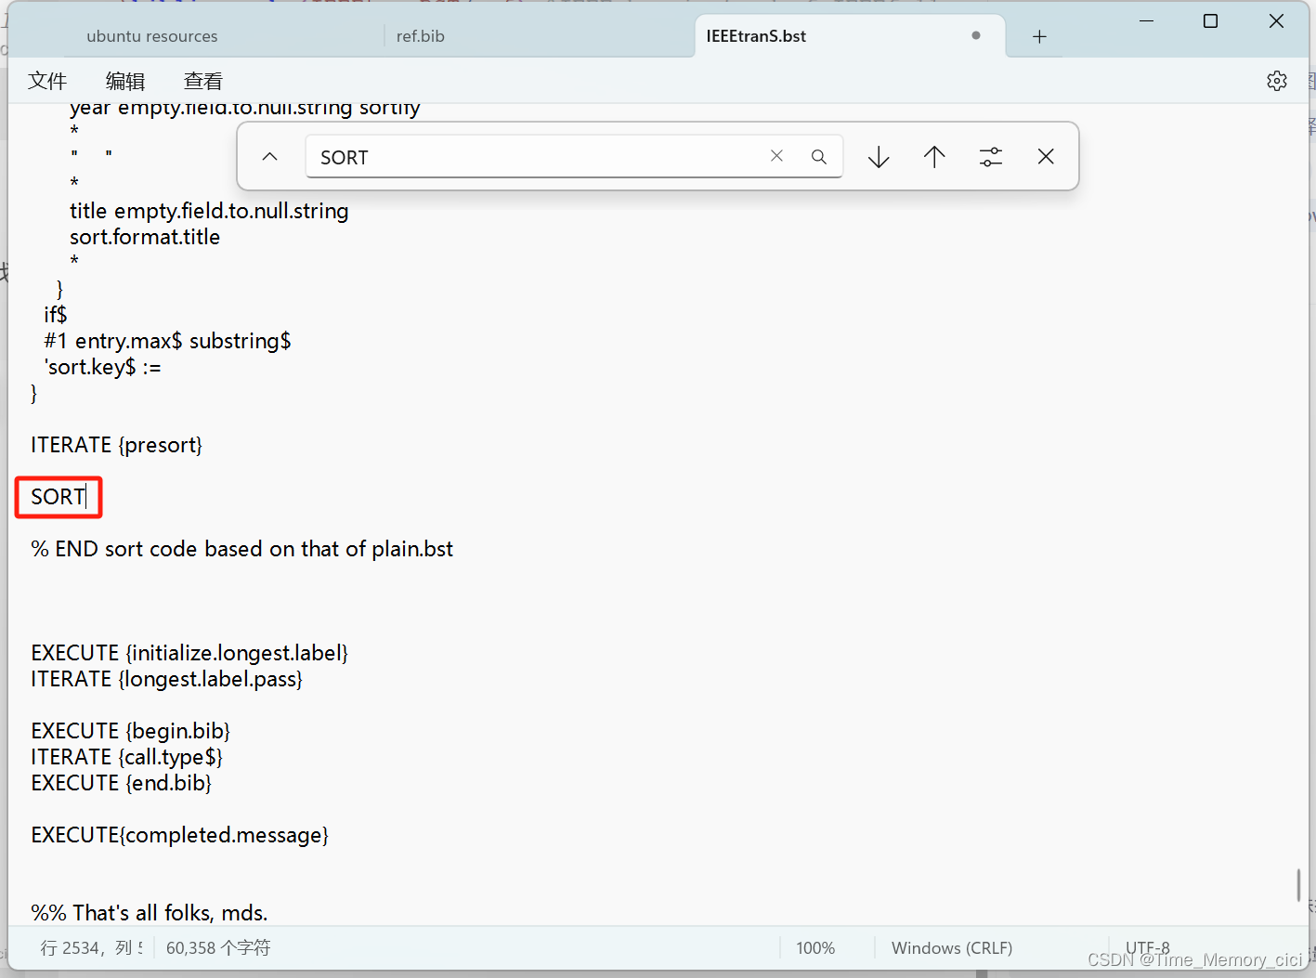The width and height of the screenshot is (1316, 978).
Task: Click the "'sort.key$ :=" line
Action: pyautogui.click(x=102, y=367)
